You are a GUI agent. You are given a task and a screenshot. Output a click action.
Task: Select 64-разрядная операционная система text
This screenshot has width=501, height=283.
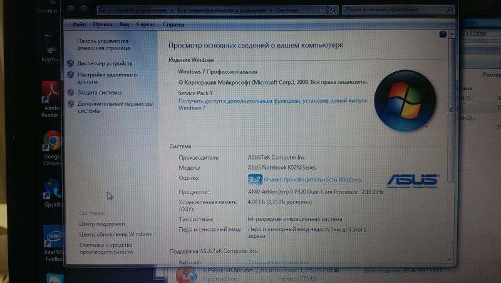294,219
